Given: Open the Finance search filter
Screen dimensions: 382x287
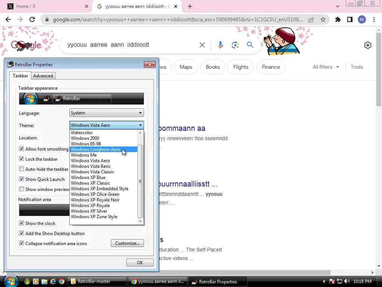Looking at the screenshot, I should tap(271, 67).
